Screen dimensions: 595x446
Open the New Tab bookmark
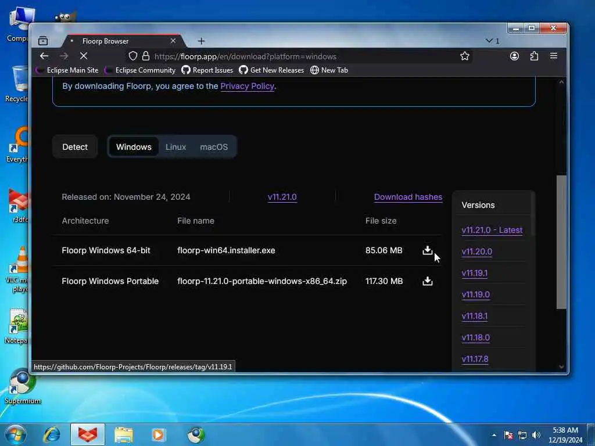coord(329,70)
